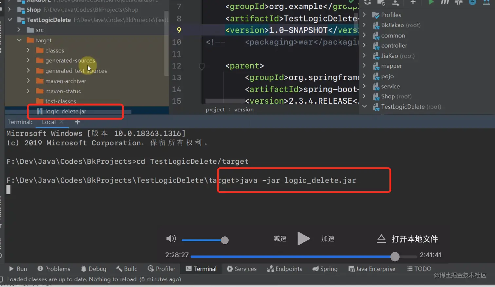Collapse Maven TestLogicDelete (root) module
Screen dimensions: 495x287
click(365, 107)
